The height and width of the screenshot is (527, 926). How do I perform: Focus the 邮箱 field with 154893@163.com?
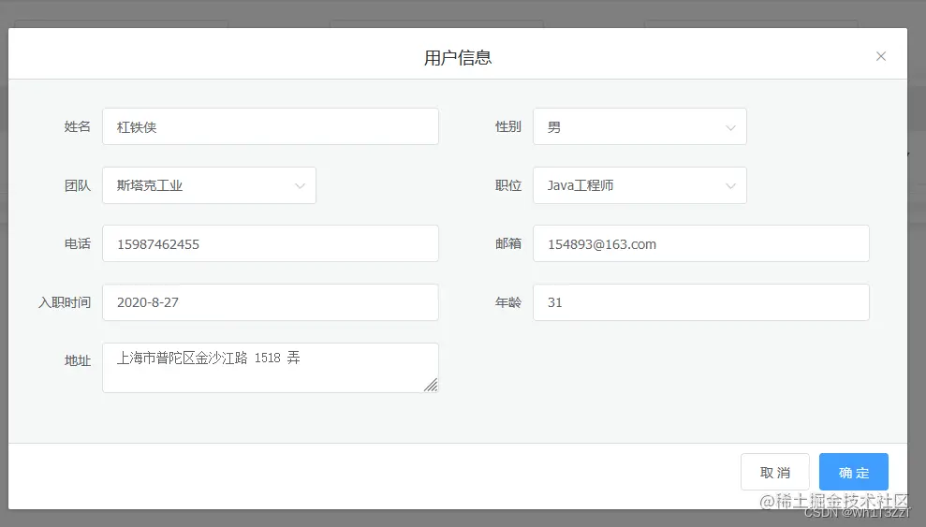pyautogui.click(x=701, y=243)
